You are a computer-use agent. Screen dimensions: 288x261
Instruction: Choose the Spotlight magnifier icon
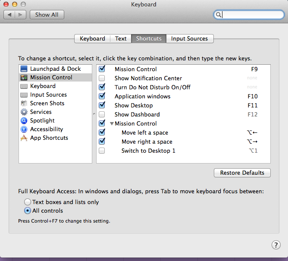(x=24, y=121)
